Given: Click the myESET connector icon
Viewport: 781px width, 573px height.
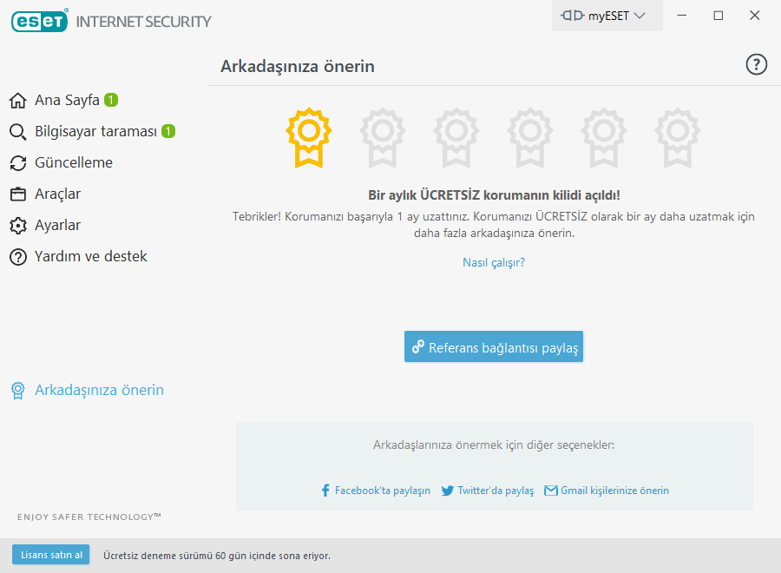Looking at the screenshot, I should click(573, 16).
